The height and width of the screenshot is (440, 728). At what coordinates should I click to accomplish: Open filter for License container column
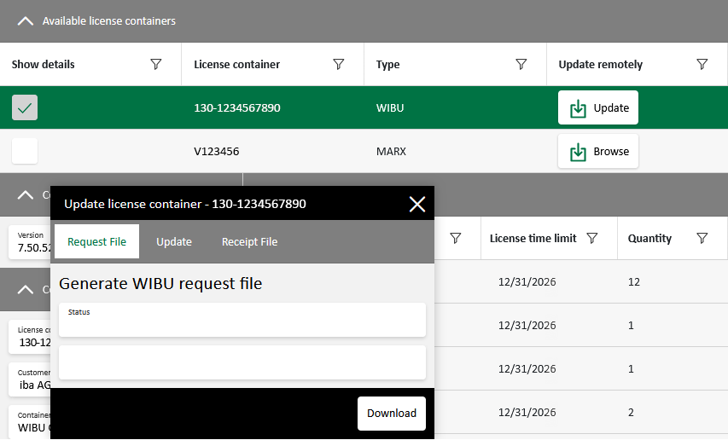[339, 65]
